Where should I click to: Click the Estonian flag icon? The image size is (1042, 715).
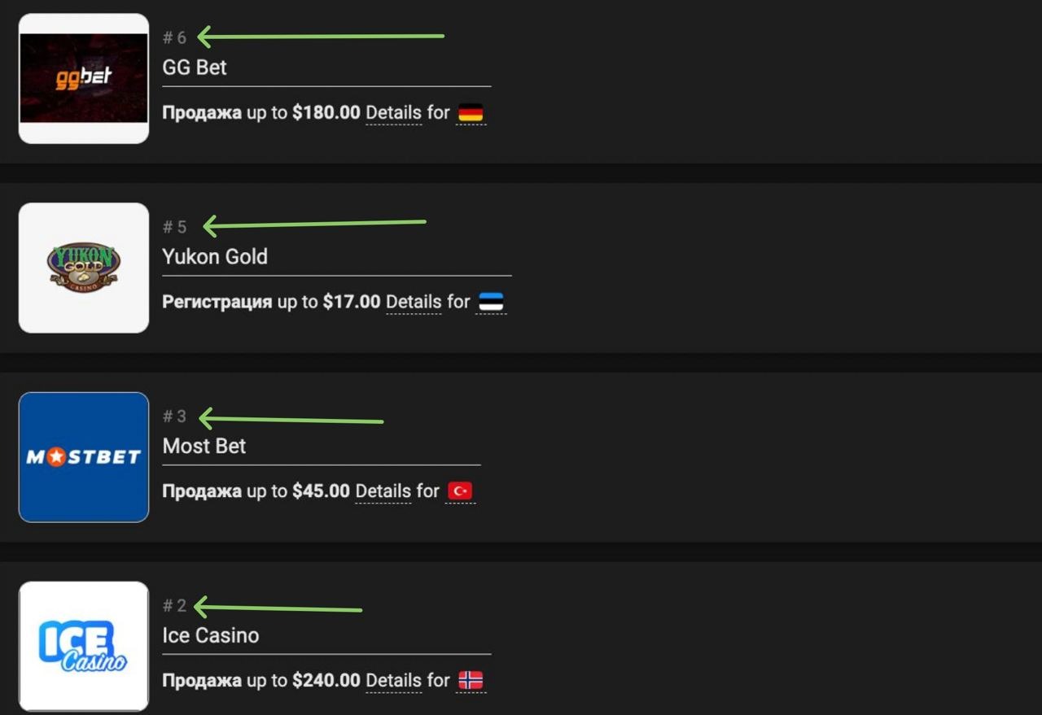(491, 303)
